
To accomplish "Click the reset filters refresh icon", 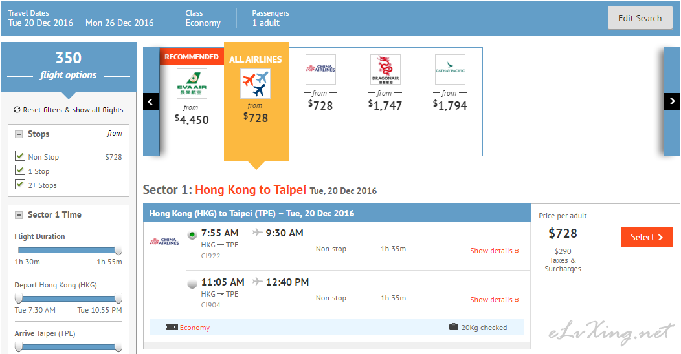I will coord(17,110).
